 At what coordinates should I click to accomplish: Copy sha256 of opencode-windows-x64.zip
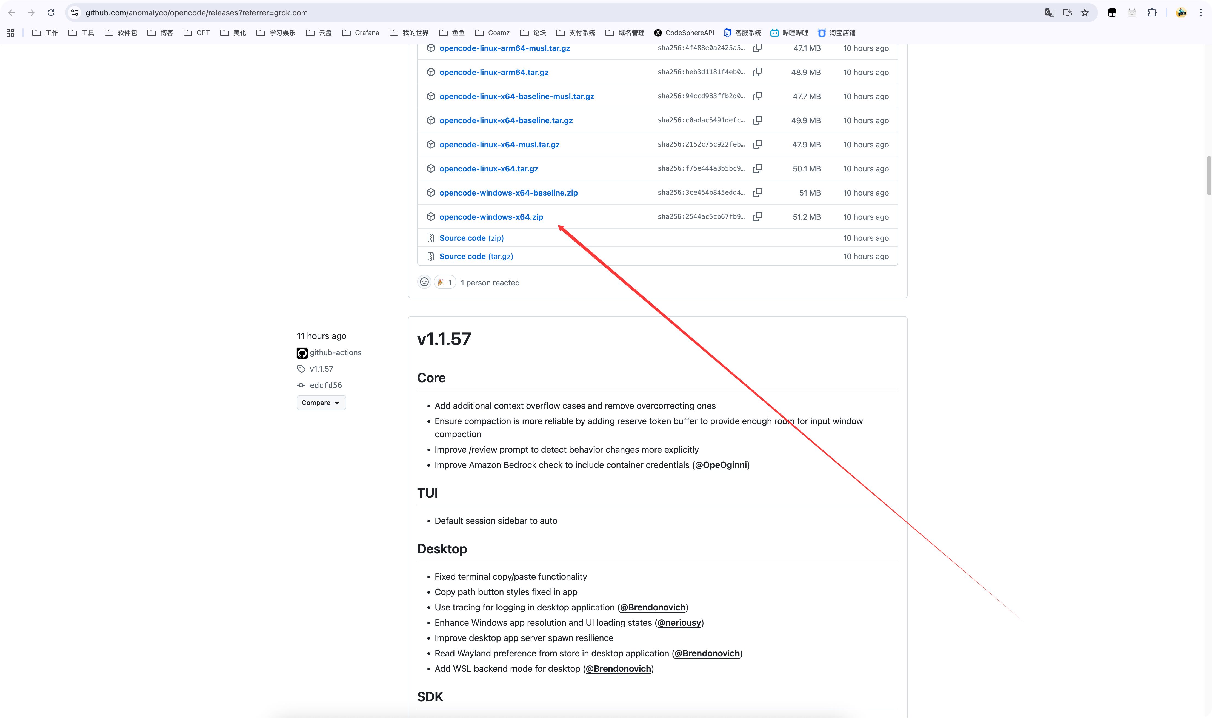[x=757, y=217]
